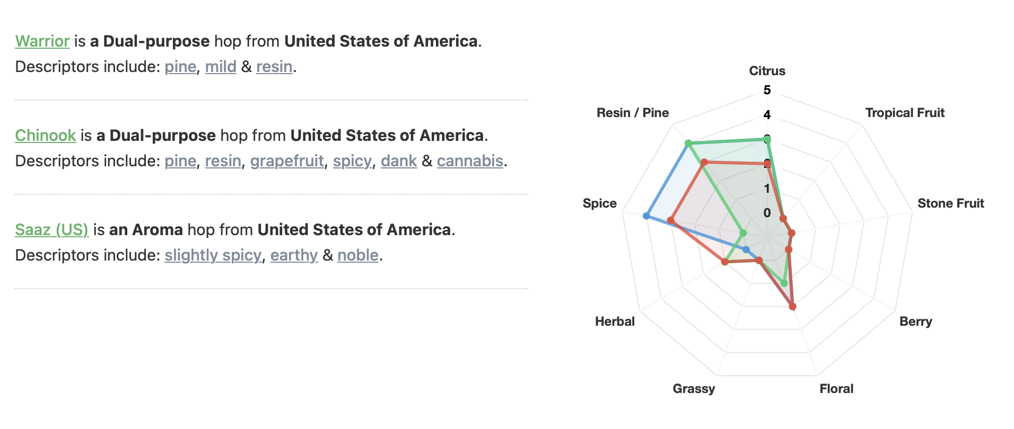Click the 'earthy' descriptor link

[x=294, y=255]
